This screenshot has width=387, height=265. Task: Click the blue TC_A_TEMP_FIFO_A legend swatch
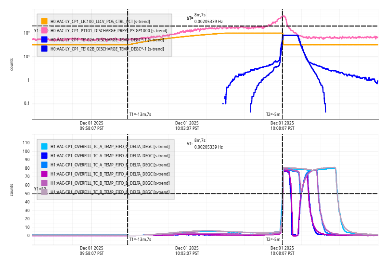[x=44, y=156]
